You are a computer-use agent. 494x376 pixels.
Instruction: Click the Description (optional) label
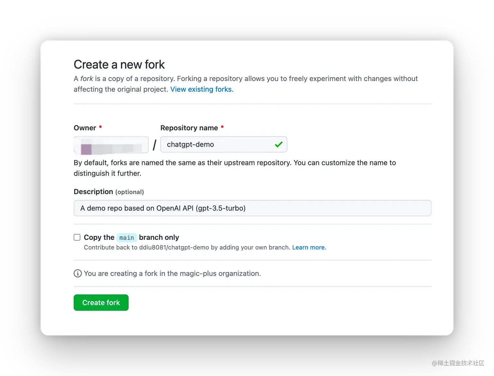(109, 192)
